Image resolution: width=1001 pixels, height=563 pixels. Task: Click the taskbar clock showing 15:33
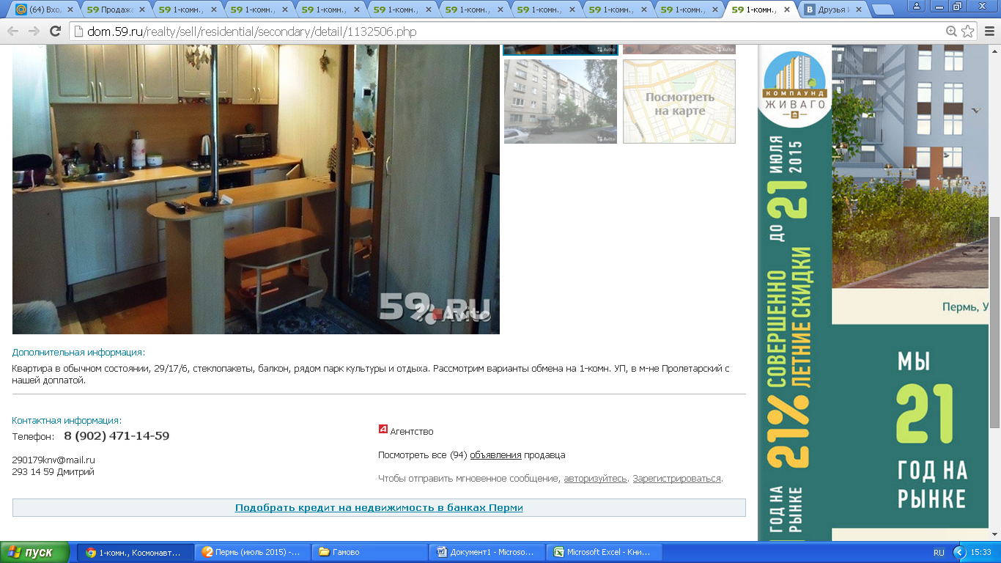980,552
